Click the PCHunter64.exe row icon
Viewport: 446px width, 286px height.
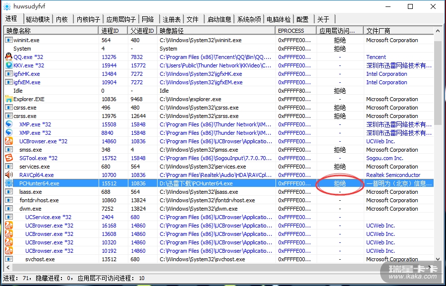click(x=9, y=183)
